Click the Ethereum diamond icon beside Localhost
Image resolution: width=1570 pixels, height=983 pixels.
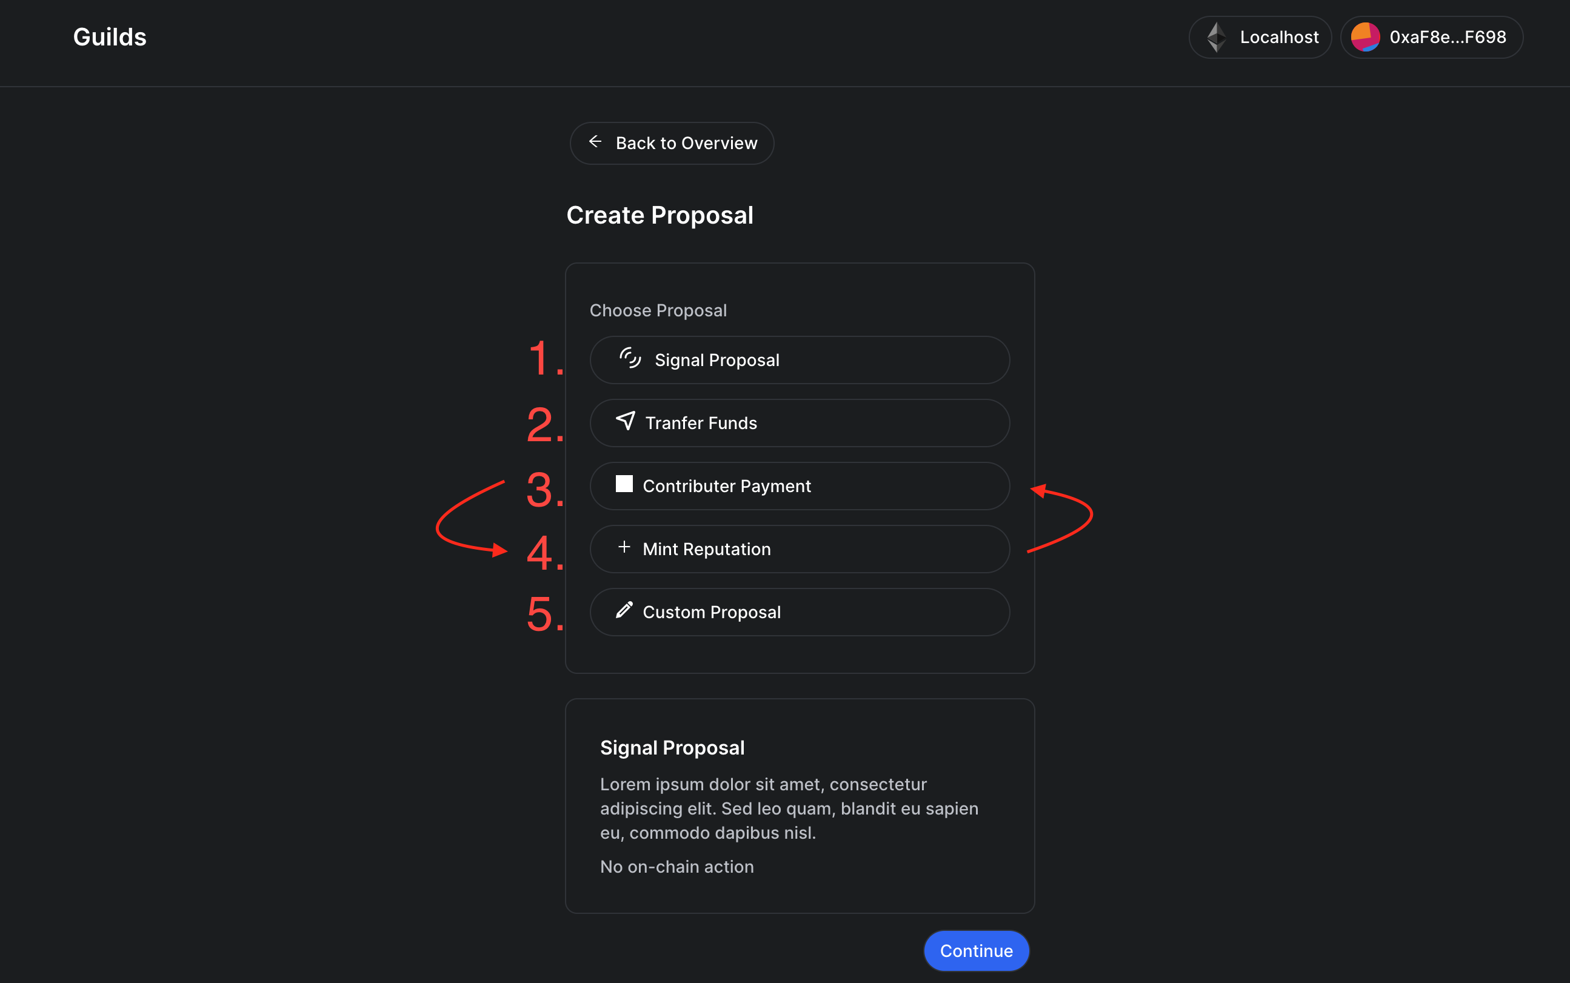click(x=1216, y=36)
